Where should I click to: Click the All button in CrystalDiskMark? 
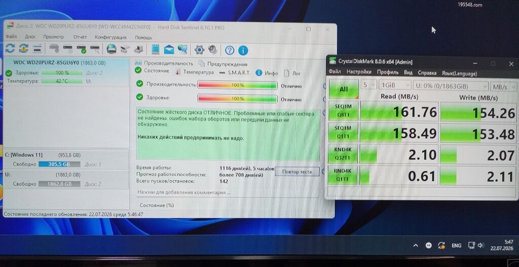[x=344, y=89]
